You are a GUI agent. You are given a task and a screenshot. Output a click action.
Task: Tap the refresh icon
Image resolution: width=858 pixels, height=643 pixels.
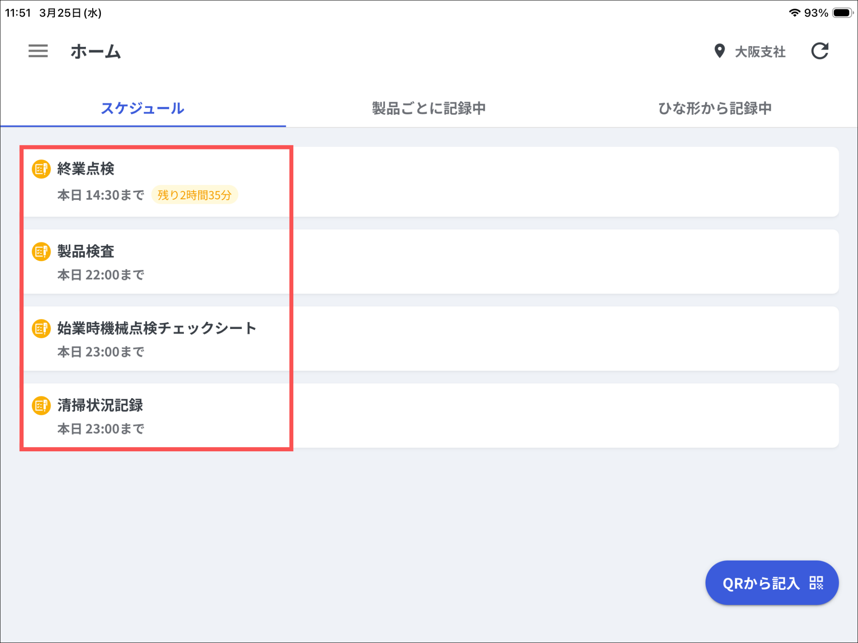819,51
